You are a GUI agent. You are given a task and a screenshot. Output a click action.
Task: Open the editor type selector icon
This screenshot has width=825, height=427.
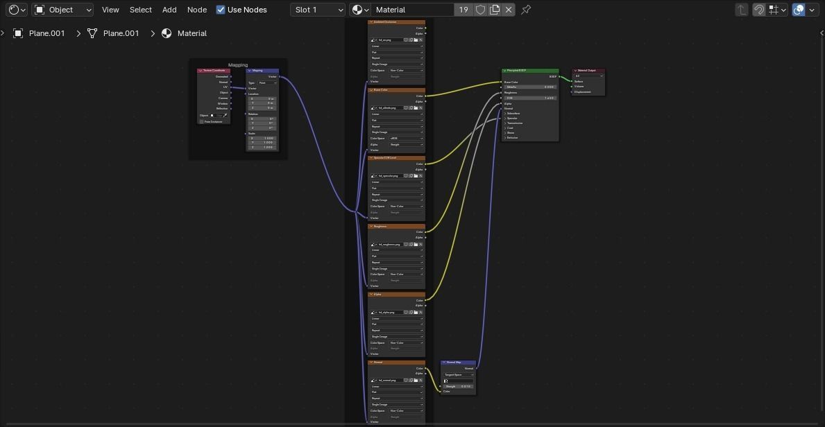click(x=17, y=10)
